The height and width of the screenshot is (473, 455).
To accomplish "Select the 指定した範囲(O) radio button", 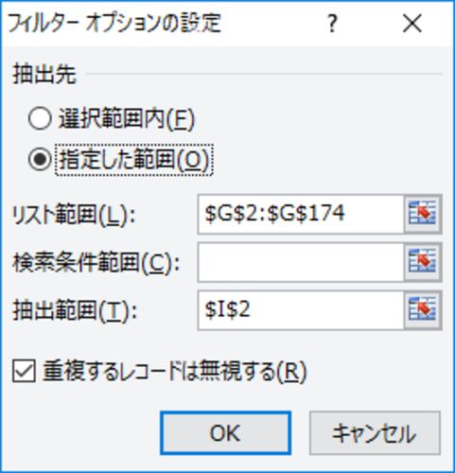I will coord(40,160).
